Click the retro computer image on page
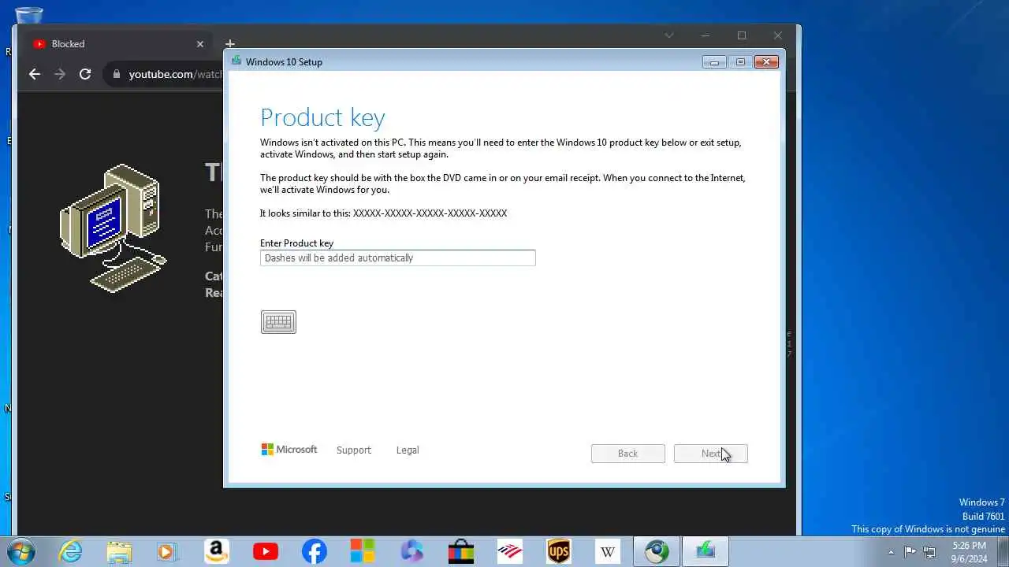The width and height of the screenshot is (1009, 567). [113, 228]
